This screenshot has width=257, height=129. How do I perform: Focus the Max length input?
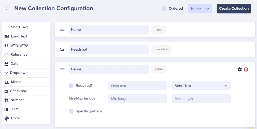pyautogui.click(x=201, y=98)
